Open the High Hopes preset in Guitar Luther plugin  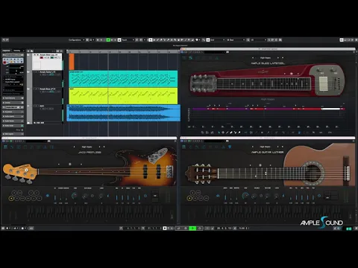(x=265, y=147)
